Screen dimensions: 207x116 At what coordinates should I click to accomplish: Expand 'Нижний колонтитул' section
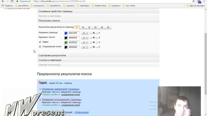click(98, 65)
